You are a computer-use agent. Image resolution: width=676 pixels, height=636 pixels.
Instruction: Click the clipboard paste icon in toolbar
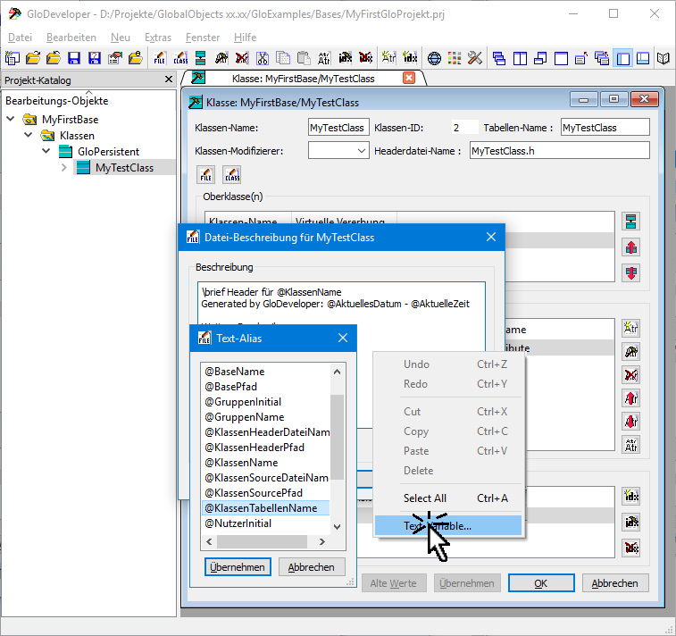304,58
